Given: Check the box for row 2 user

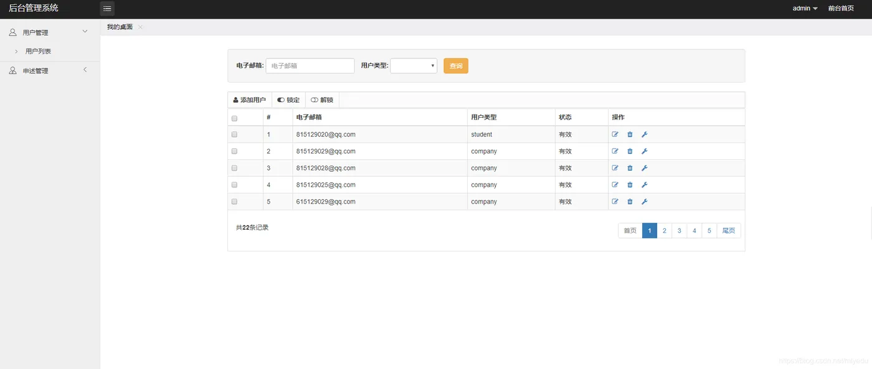Looking at the screenshot, I should pos(234,151).
